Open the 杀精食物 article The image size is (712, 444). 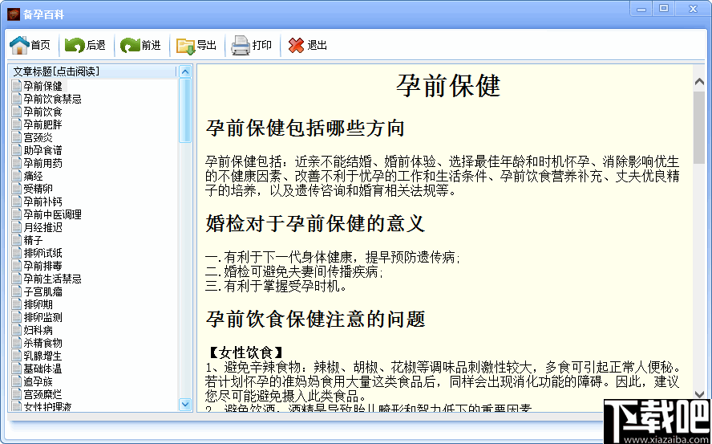(42, 343)
